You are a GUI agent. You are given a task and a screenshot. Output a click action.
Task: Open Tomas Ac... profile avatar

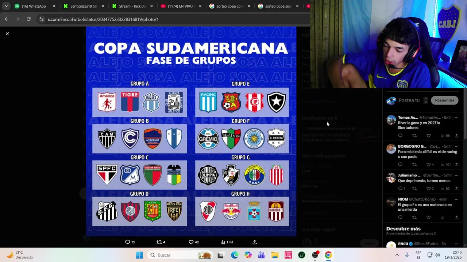pyautogui.click(x=391, y=120)
